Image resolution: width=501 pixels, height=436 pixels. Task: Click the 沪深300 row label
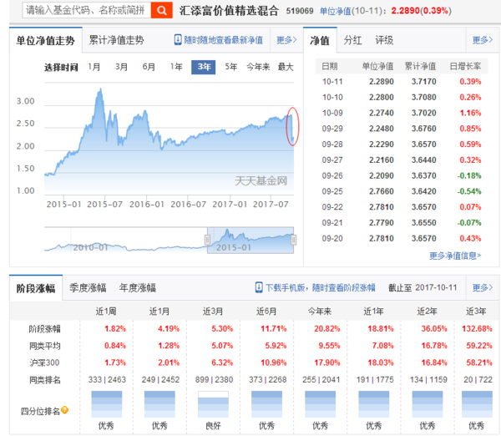click(x=44, y=362)
